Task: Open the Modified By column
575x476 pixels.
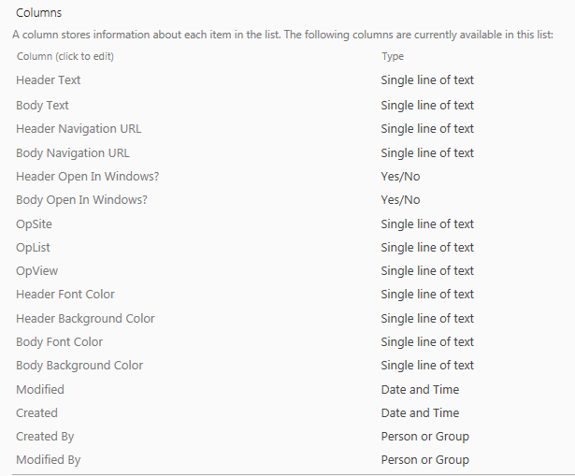Action: click(48, 460)
